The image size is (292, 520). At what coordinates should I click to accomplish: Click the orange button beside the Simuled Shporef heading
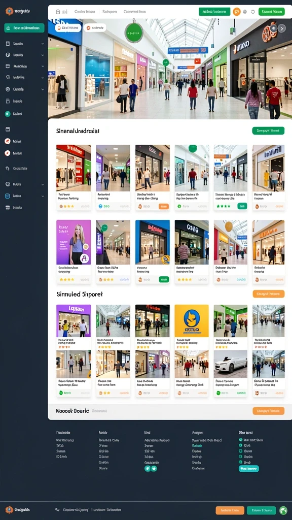[x=269, y=294]
